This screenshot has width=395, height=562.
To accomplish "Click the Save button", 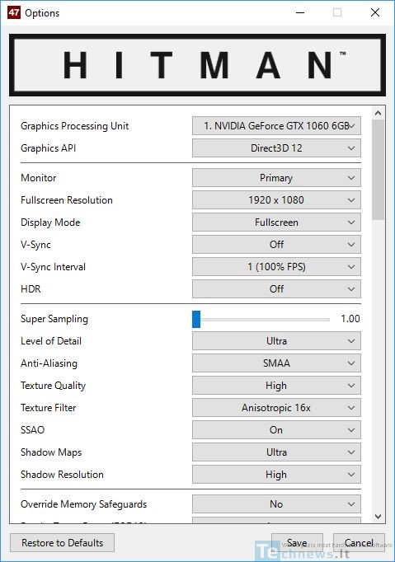I will point(297,543).
